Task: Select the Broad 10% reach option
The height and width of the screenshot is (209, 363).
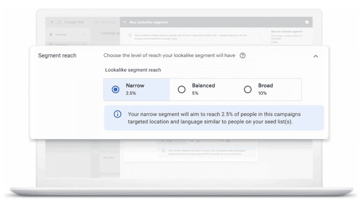Action: tap(248, 89)
